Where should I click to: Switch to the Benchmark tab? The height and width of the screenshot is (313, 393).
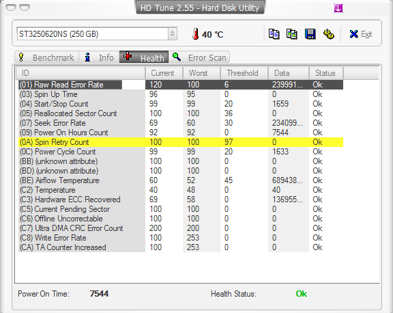[x=47, y=57]
